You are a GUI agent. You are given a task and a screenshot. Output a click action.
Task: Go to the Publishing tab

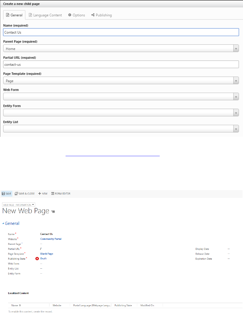(x=102, y=15)
